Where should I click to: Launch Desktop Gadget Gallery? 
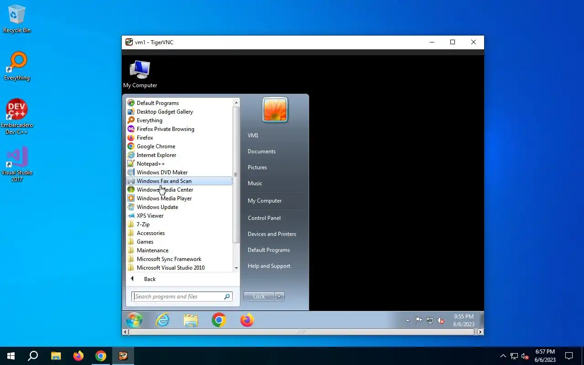[x=179, y=112]
